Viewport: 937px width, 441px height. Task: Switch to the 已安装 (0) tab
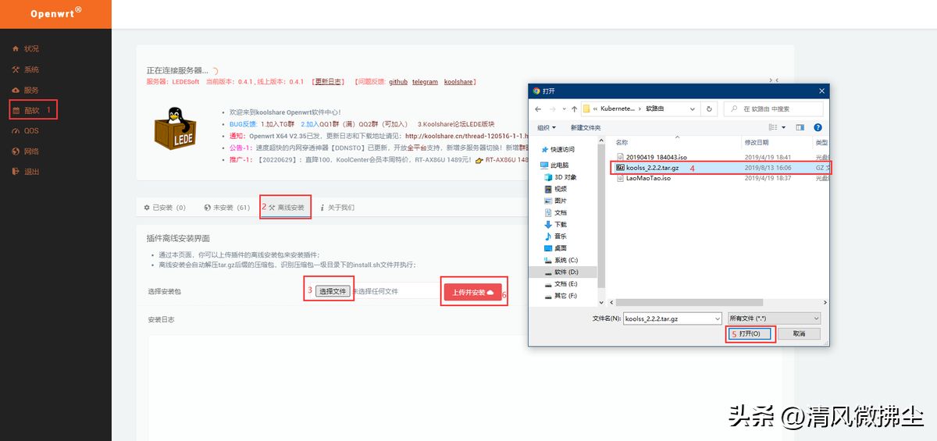(x=165, y=208)
